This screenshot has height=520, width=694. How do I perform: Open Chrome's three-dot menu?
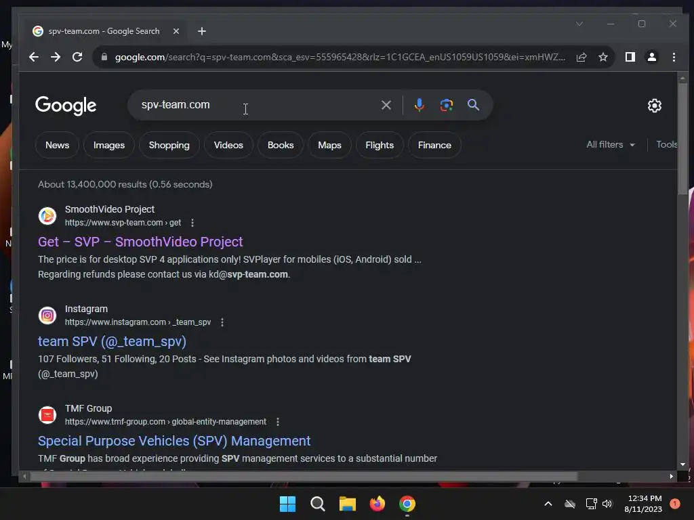pyautogui.click(x=674, y=57)
